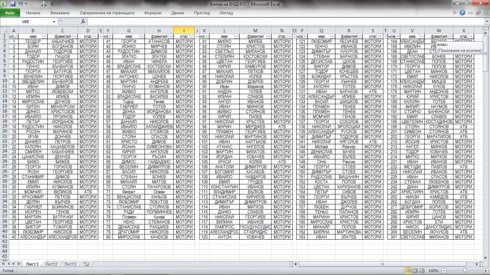Image resolution: width=490 pixels, height=275 pixels.
Task: Click cell containing Michael
Action: tap(321, 147)
